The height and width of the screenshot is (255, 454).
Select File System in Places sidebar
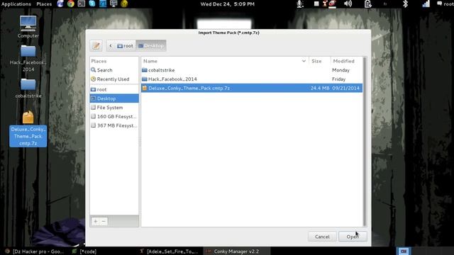[x=114, y=108]
